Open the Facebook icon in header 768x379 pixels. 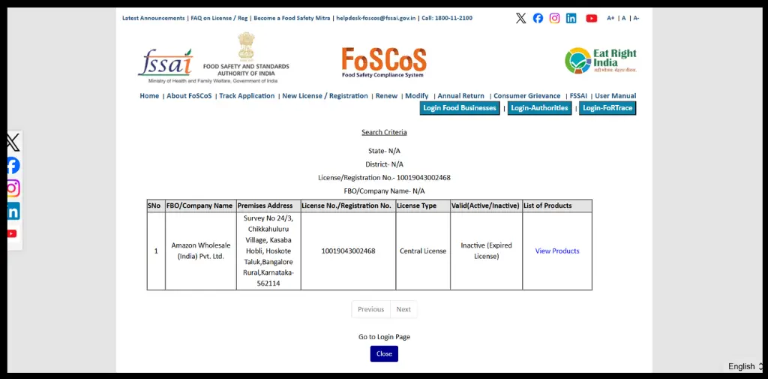538,18
